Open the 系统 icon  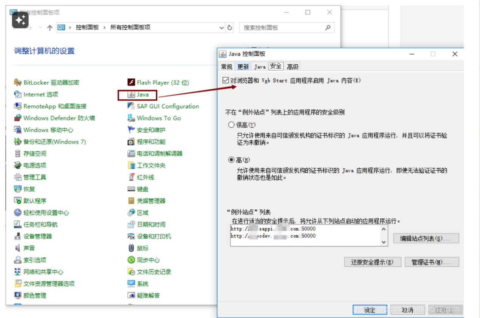point(131,283)
